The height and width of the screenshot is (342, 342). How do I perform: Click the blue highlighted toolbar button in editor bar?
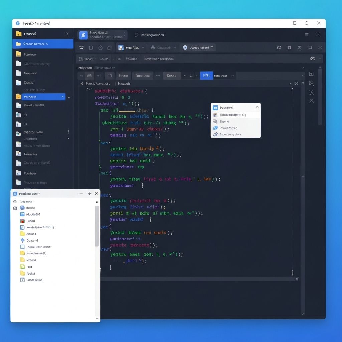tap(206, 76)
